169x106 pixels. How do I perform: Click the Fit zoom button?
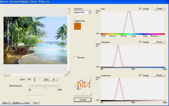pyautogui.click(x=54, y=79)
